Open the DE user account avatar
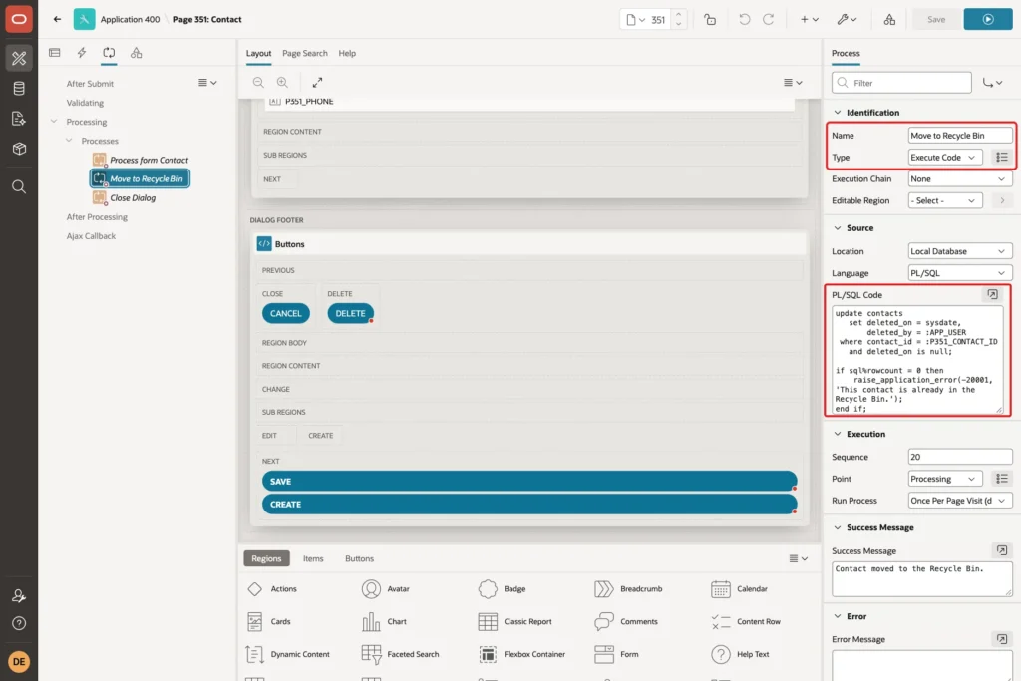This screenshot has width=1021, height=681. click(19, 661)
